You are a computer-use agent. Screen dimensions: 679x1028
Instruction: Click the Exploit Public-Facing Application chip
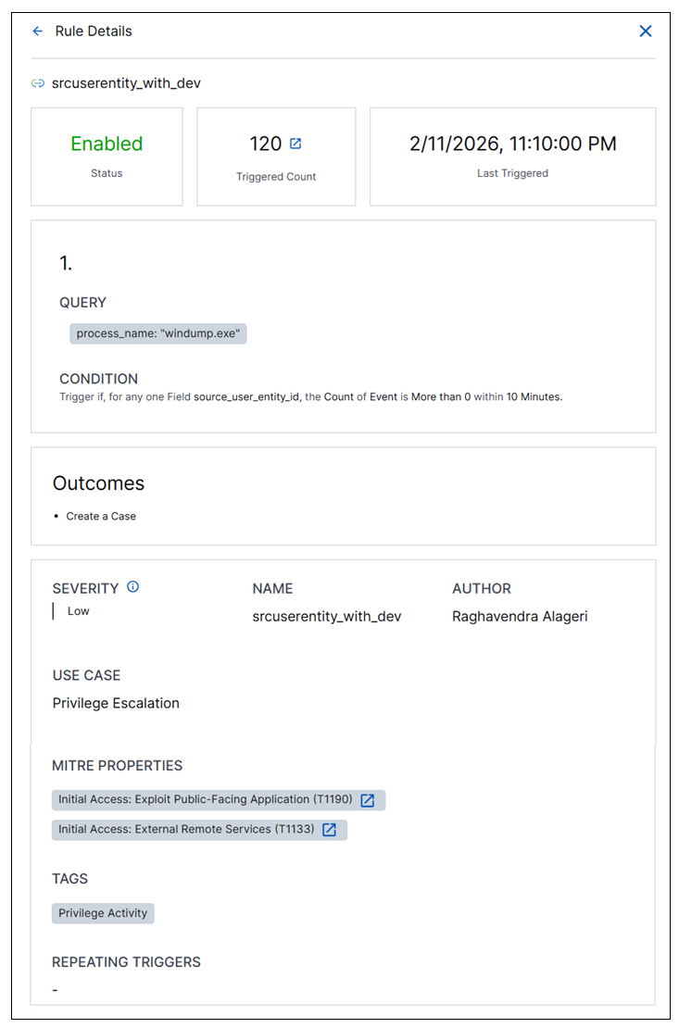(x=205, y=800)
